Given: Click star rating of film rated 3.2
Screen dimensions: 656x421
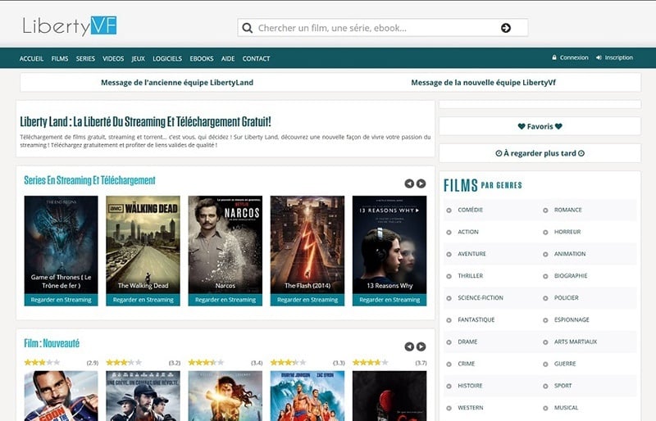Looking at the screenshot, I should [125, 363].
